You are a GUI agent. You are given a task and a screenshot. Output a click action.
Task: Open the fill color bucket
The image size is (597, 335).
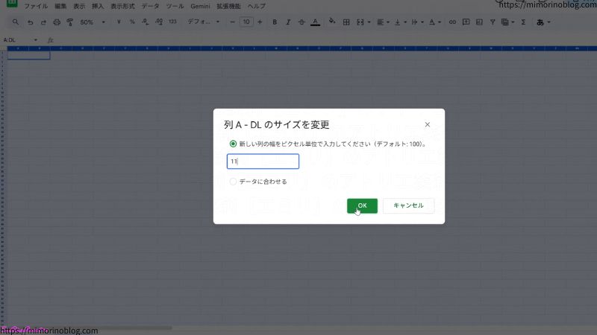click(x=332, y=22)
